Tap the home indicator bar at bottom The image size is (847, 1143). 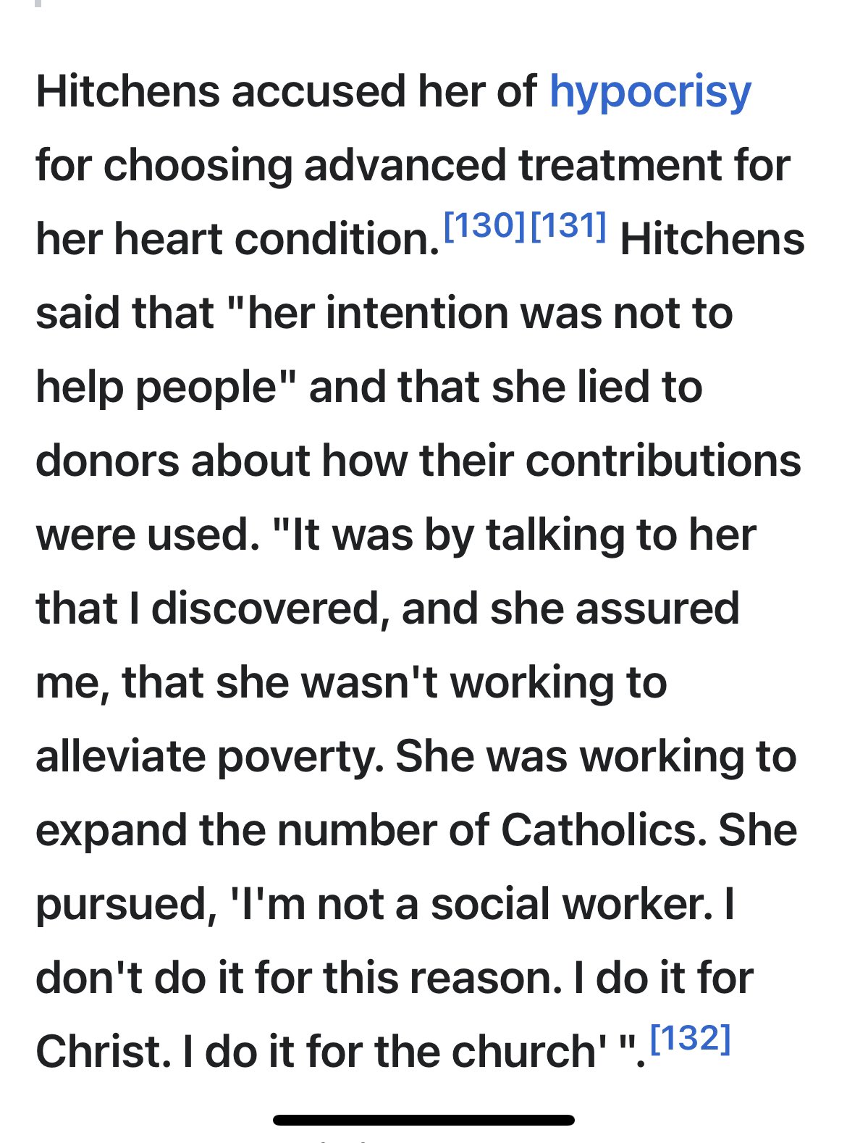pyautogui.click(x=423, y=1120)
